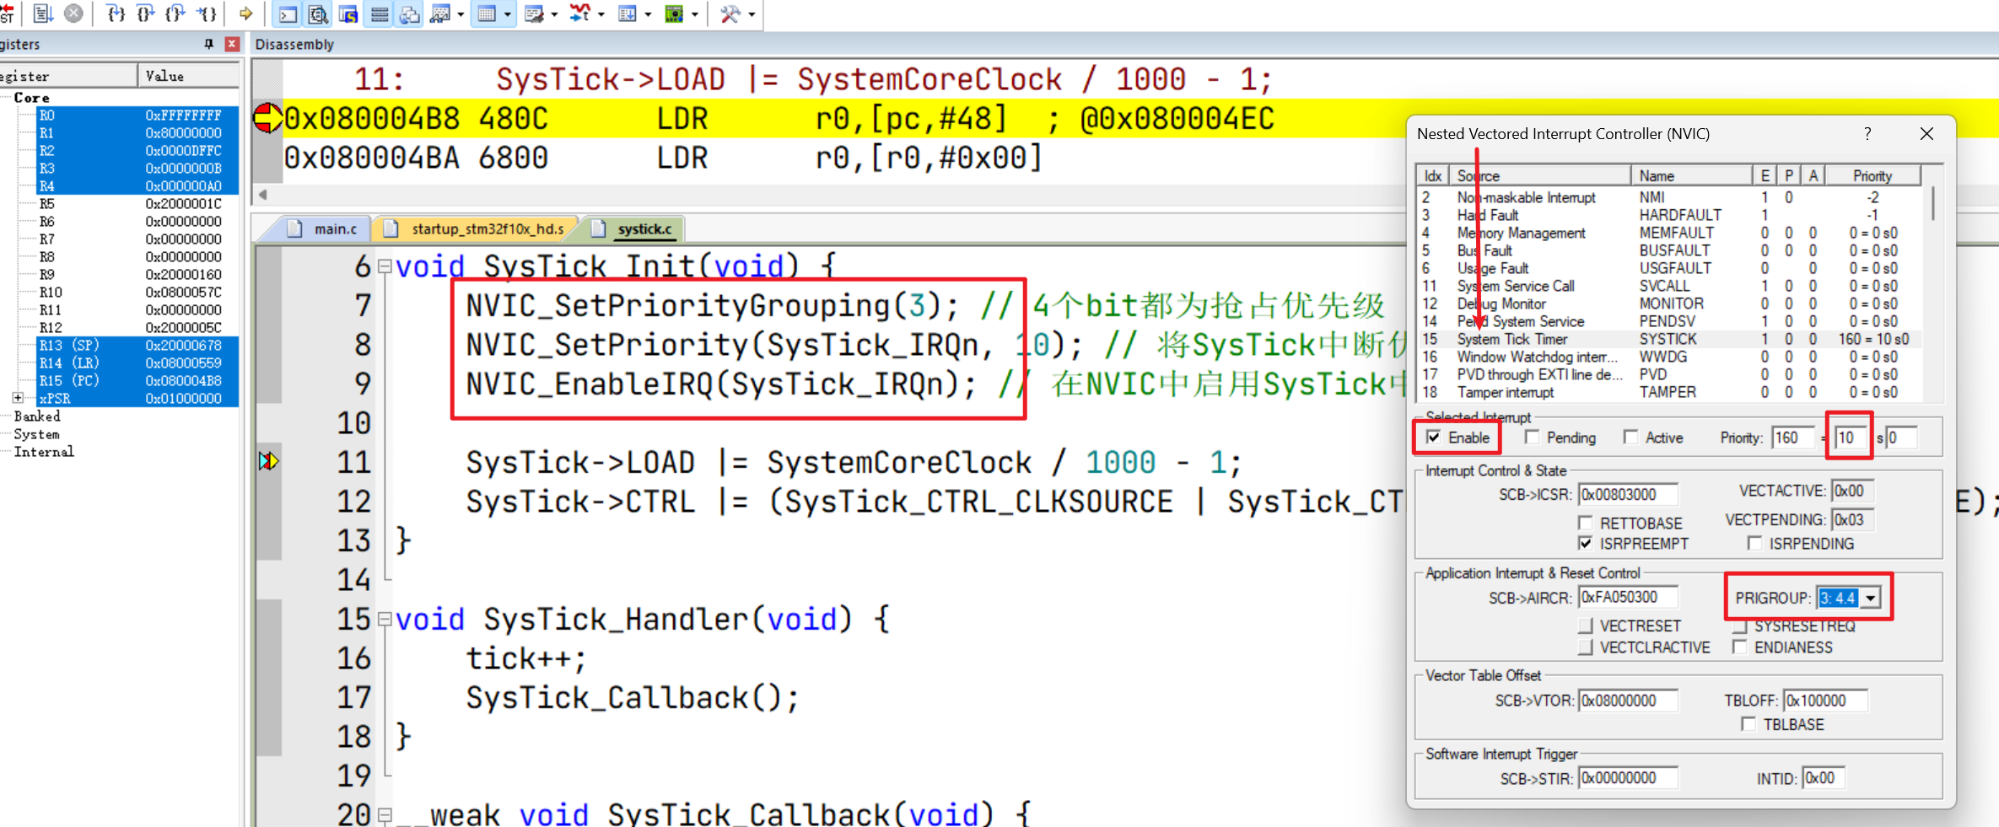The image size is (1999, 827).
Task: Toggle the VECTRESET checkbox
Action: pyautogui.click(x=1585, y=626)
